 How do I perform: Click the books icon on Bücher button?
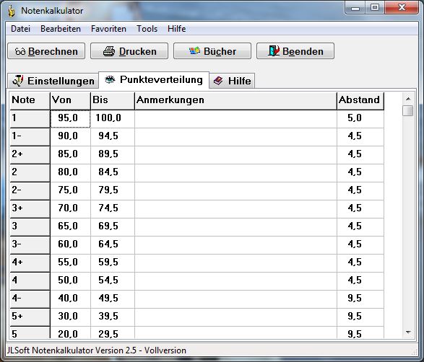coord(194,50)
